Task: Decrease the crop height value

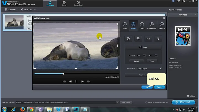Action: [156, 56]
